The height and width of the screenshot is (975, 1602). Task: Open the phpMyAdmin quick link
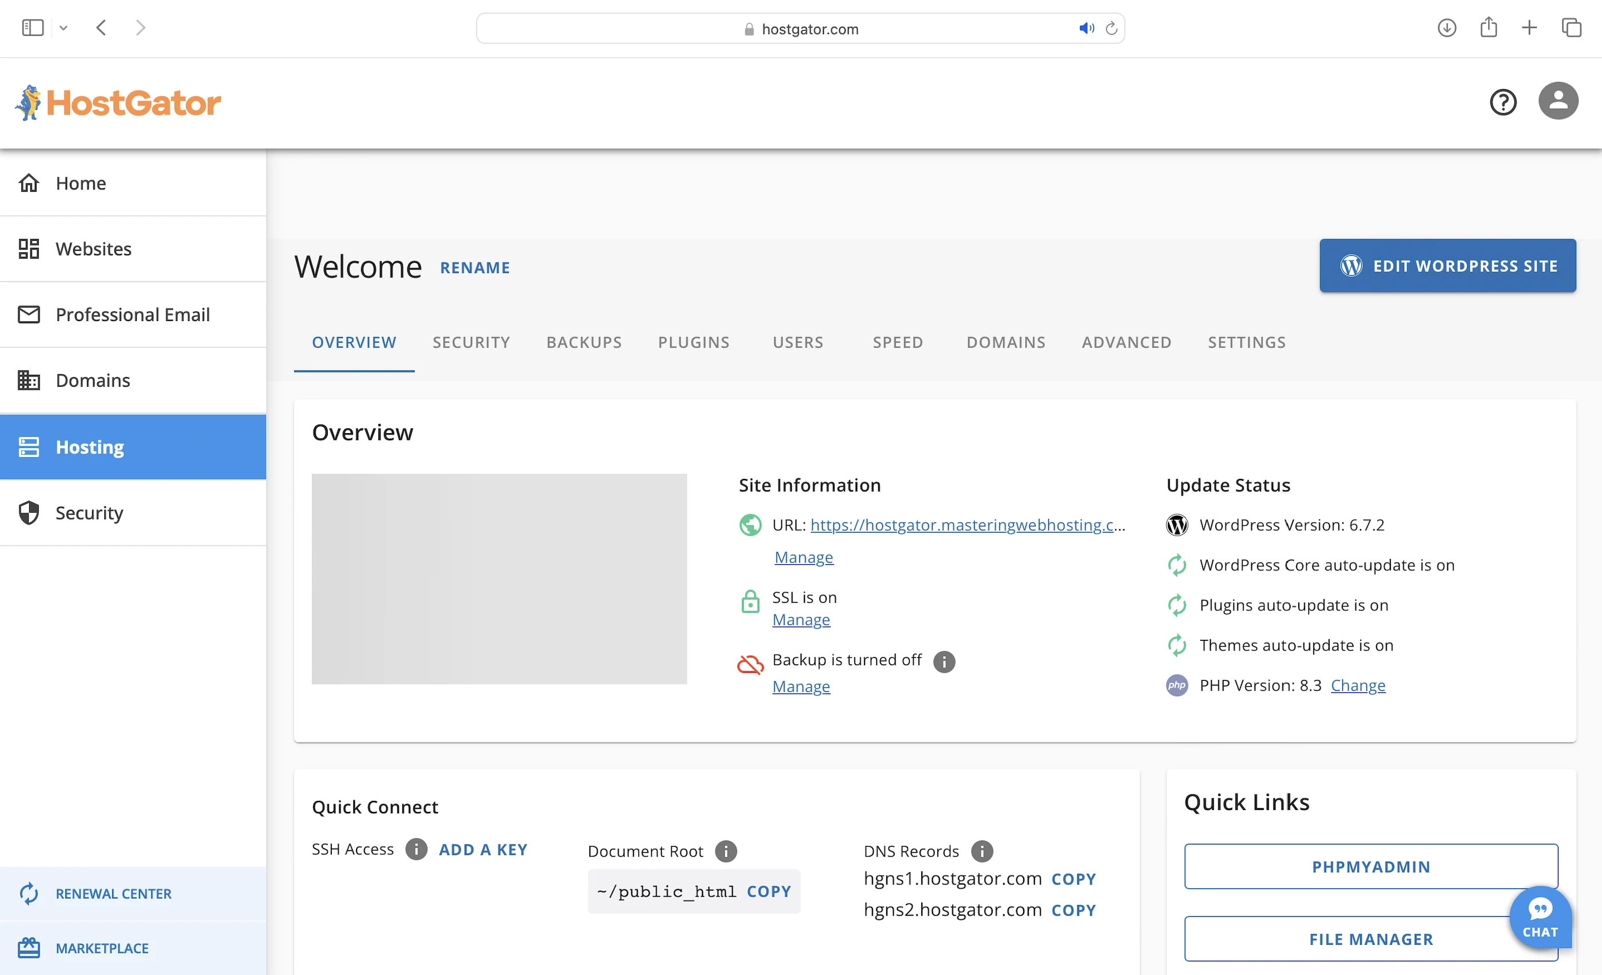pos(1370,866)
